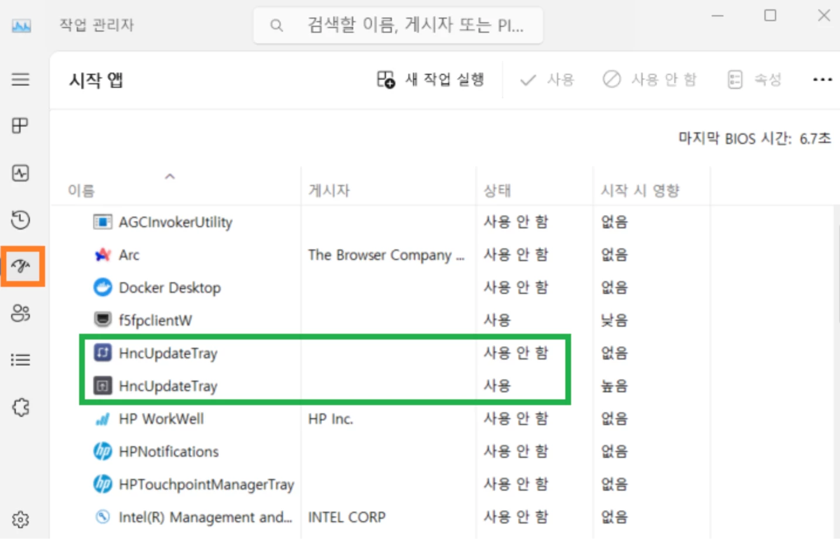Click the AGCInvokerUtility app icon
The width and height of the screenshot is (840, 541).
coord(103,222)
